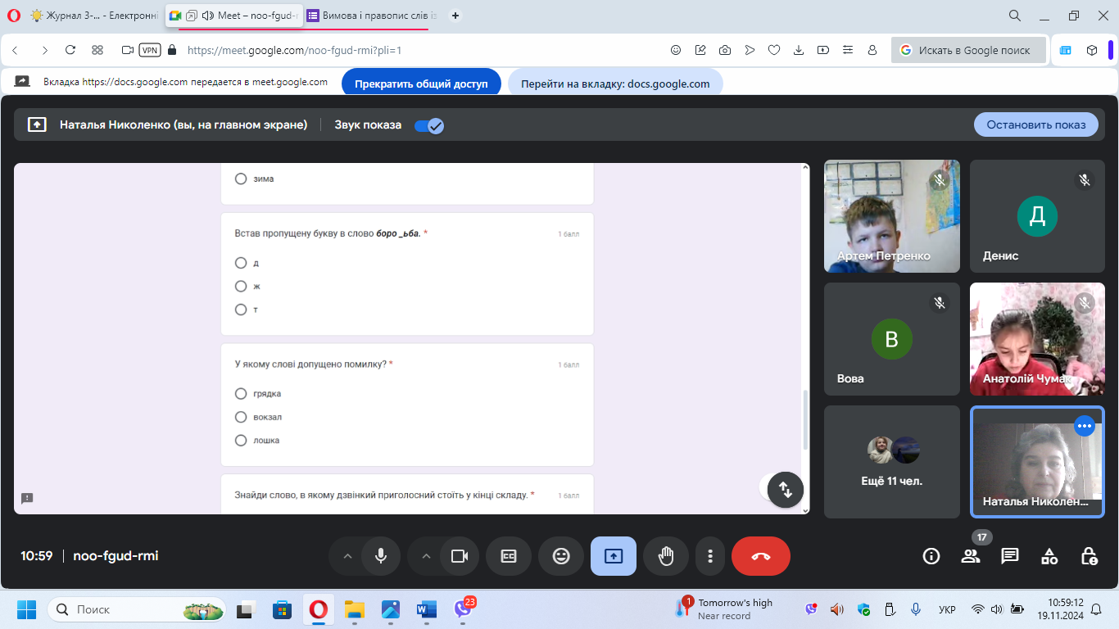
Task: Select Артем Петренко video tile
Action: [x=891, y=216]
